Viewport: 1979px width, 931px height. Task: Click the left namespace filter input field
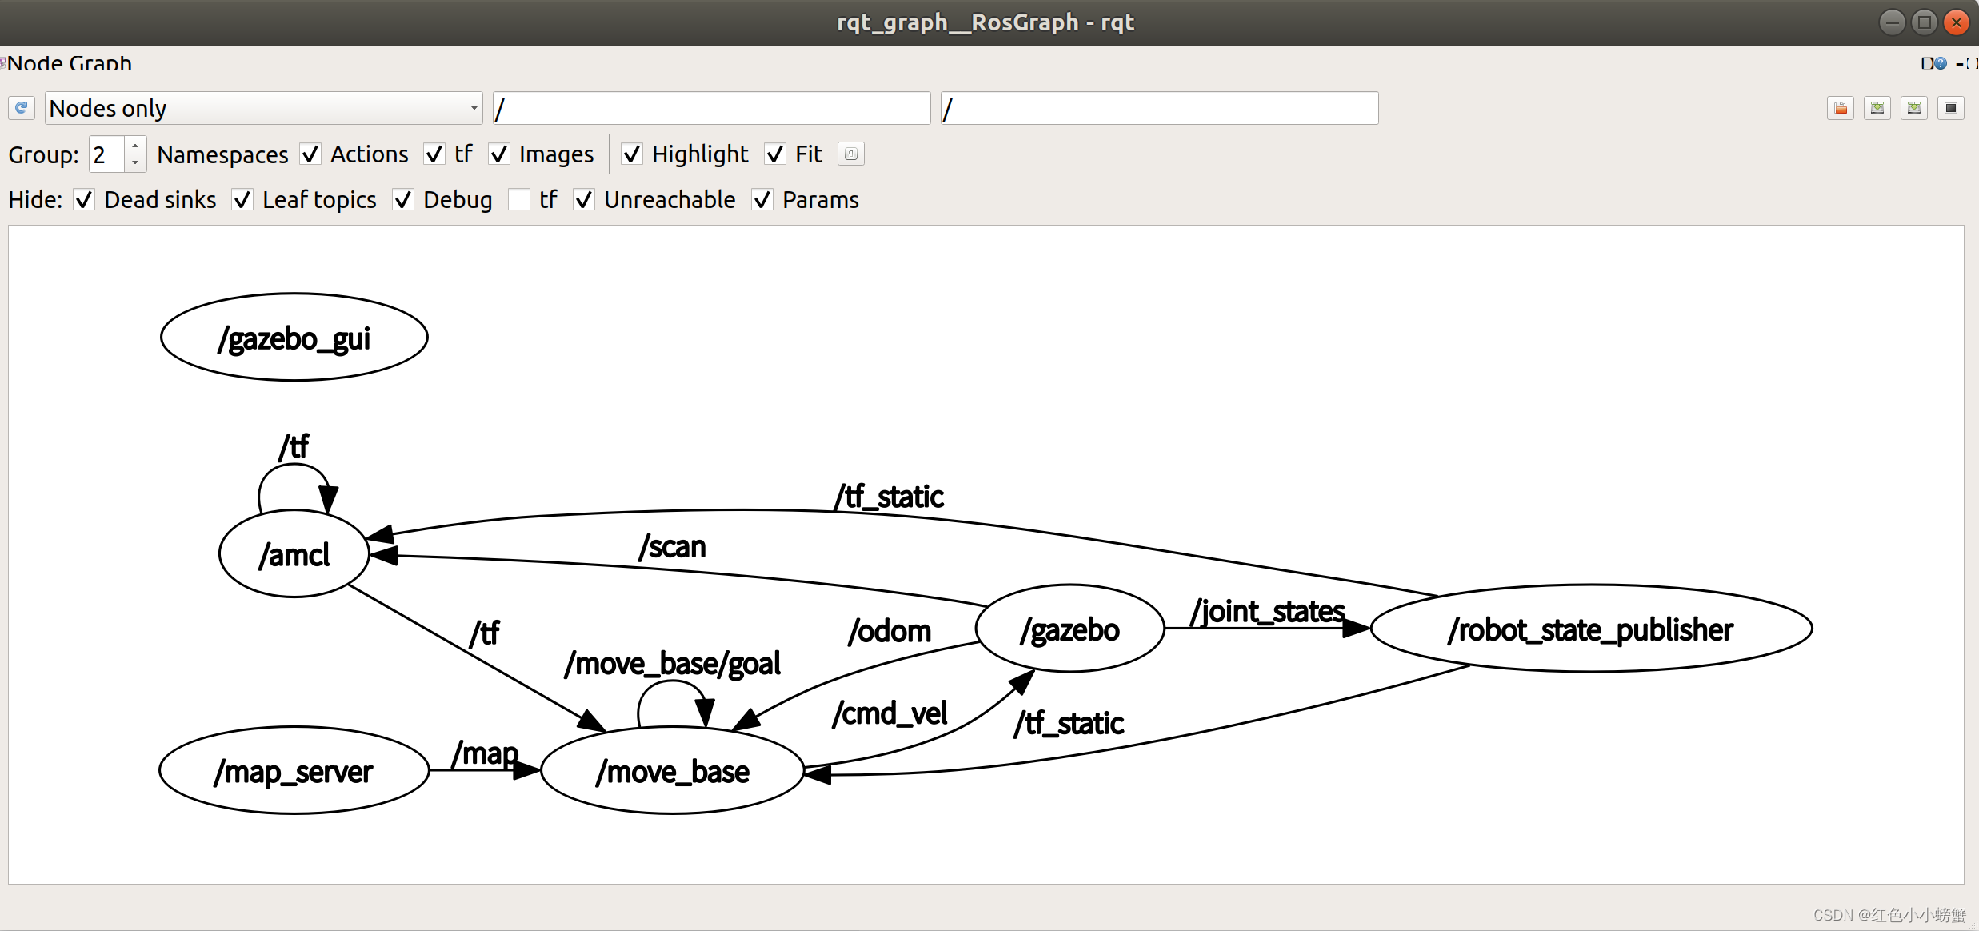pyautogui.click(x=710, y=109)
